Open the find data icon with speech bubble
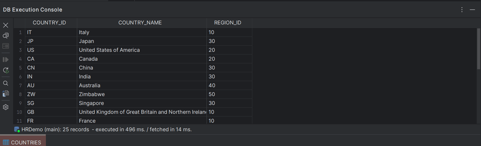Image resolution: width=481 pixels, height=146 pixels. [x=6, y=36]
